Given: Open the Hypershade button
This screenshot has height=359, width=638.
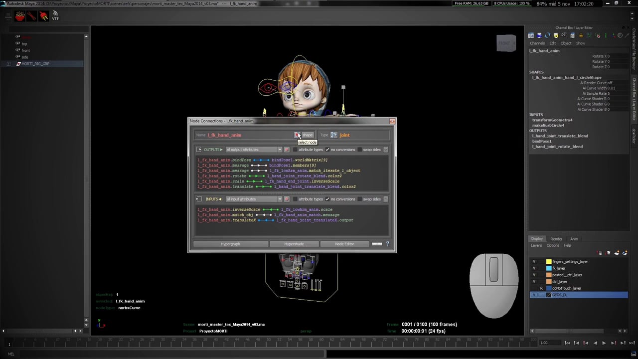Looking at the screenshot, I should click(x=294, y=244).
